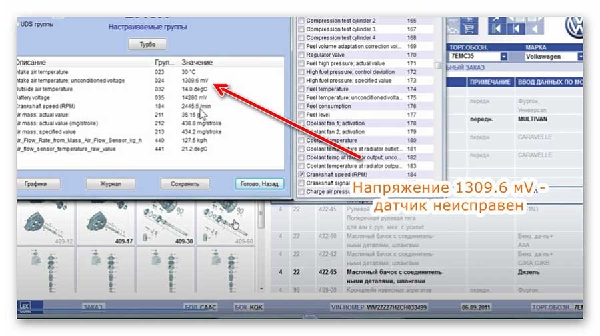Open illustration thumbnail 409-12
Screen dimensions: 600x336
[x=46, y=224]
